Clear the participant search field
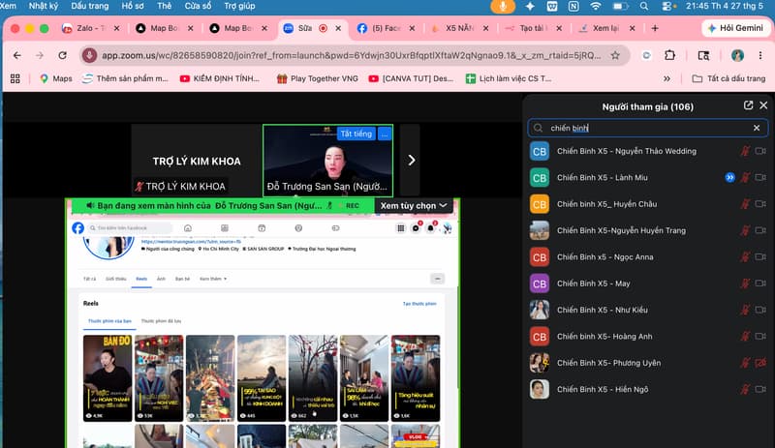This screenshot has width=775, height=448. (757, 128)
